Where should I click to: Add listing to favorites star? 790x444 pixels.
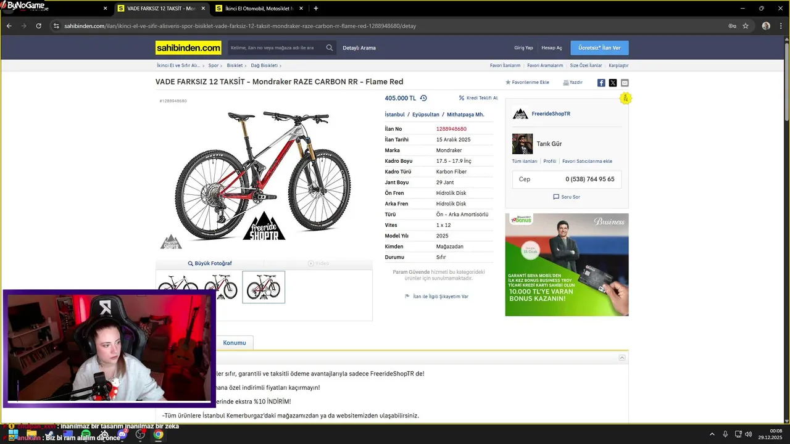pyautogui.click(x=509, y=82)
